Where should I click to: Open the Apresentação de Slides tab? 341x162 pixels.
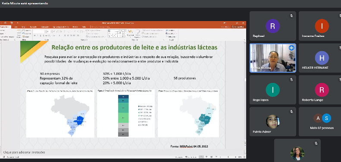(x=61, y=27)
